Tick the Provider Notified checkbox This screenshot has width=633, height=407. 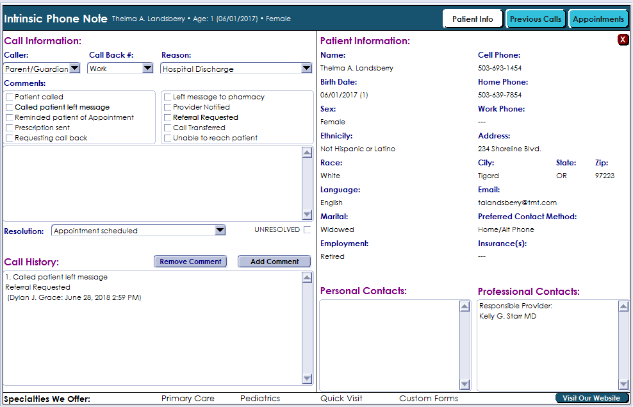click(x=168, y=108)
